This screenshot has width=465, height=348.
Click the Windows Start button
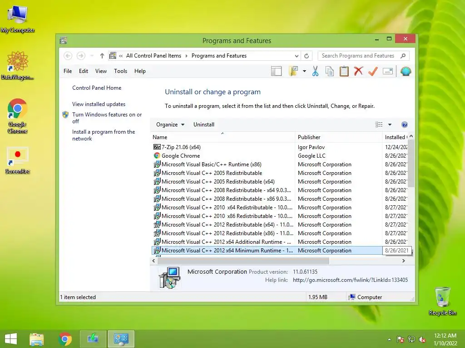[x=11, y=338]
